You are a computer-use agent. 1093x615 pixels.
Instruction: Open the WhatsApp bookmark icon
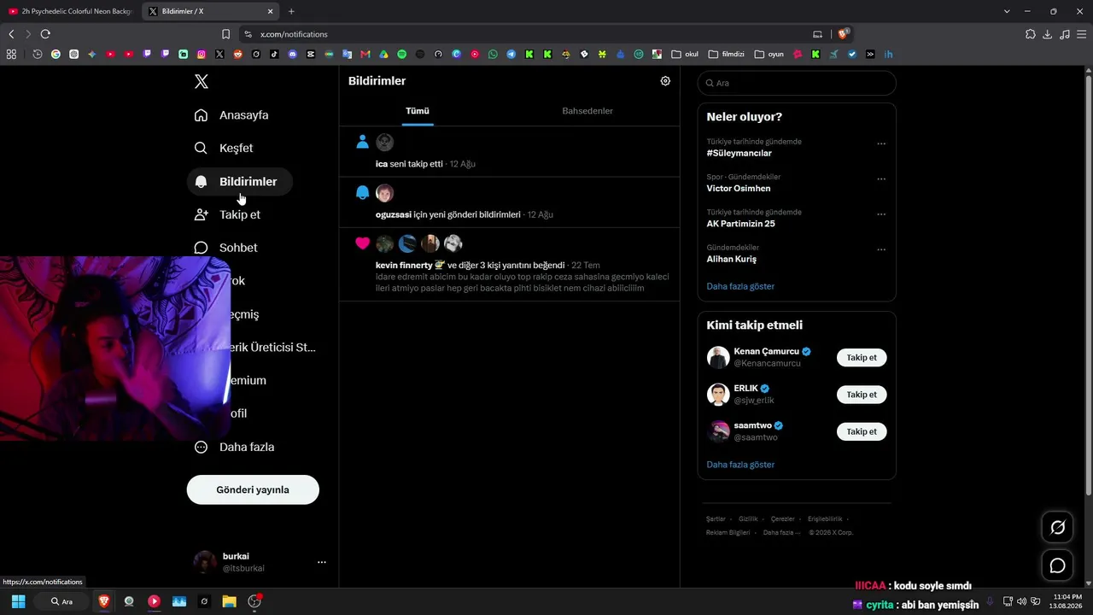point(493,54)
